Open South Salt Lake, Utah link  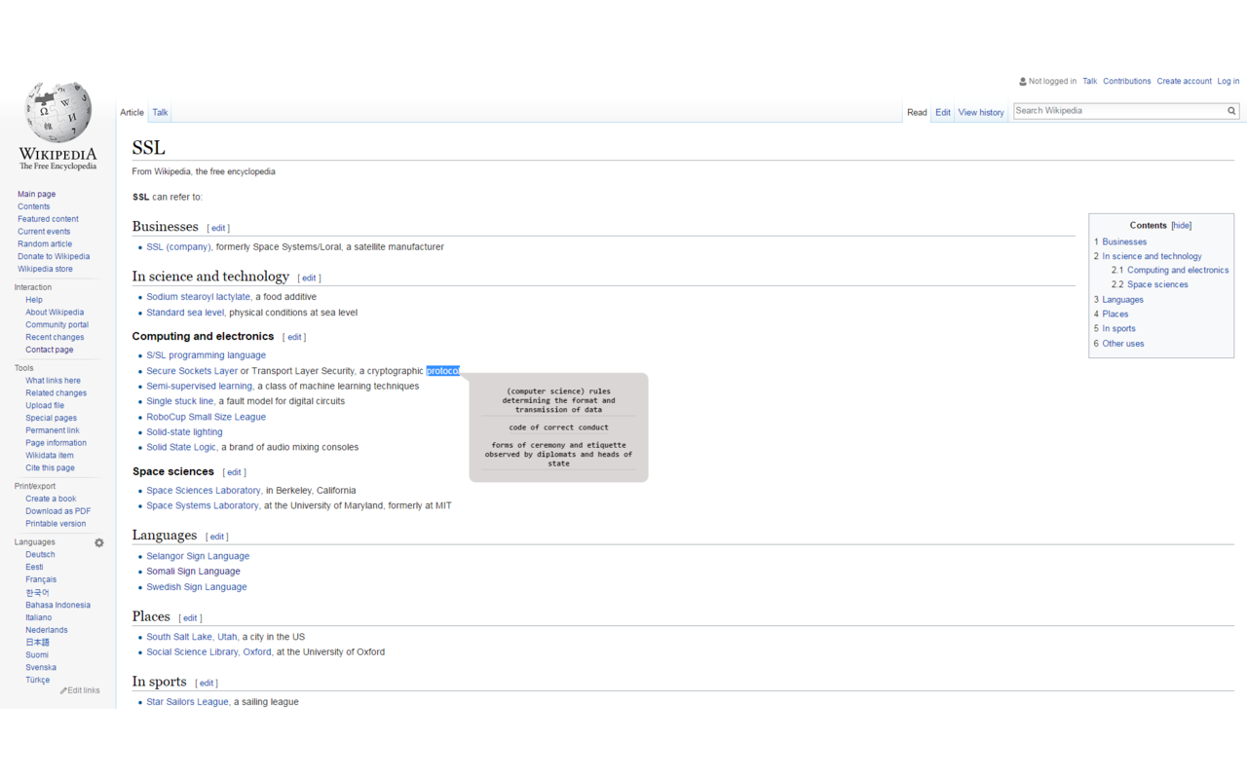tap(192, 637)
